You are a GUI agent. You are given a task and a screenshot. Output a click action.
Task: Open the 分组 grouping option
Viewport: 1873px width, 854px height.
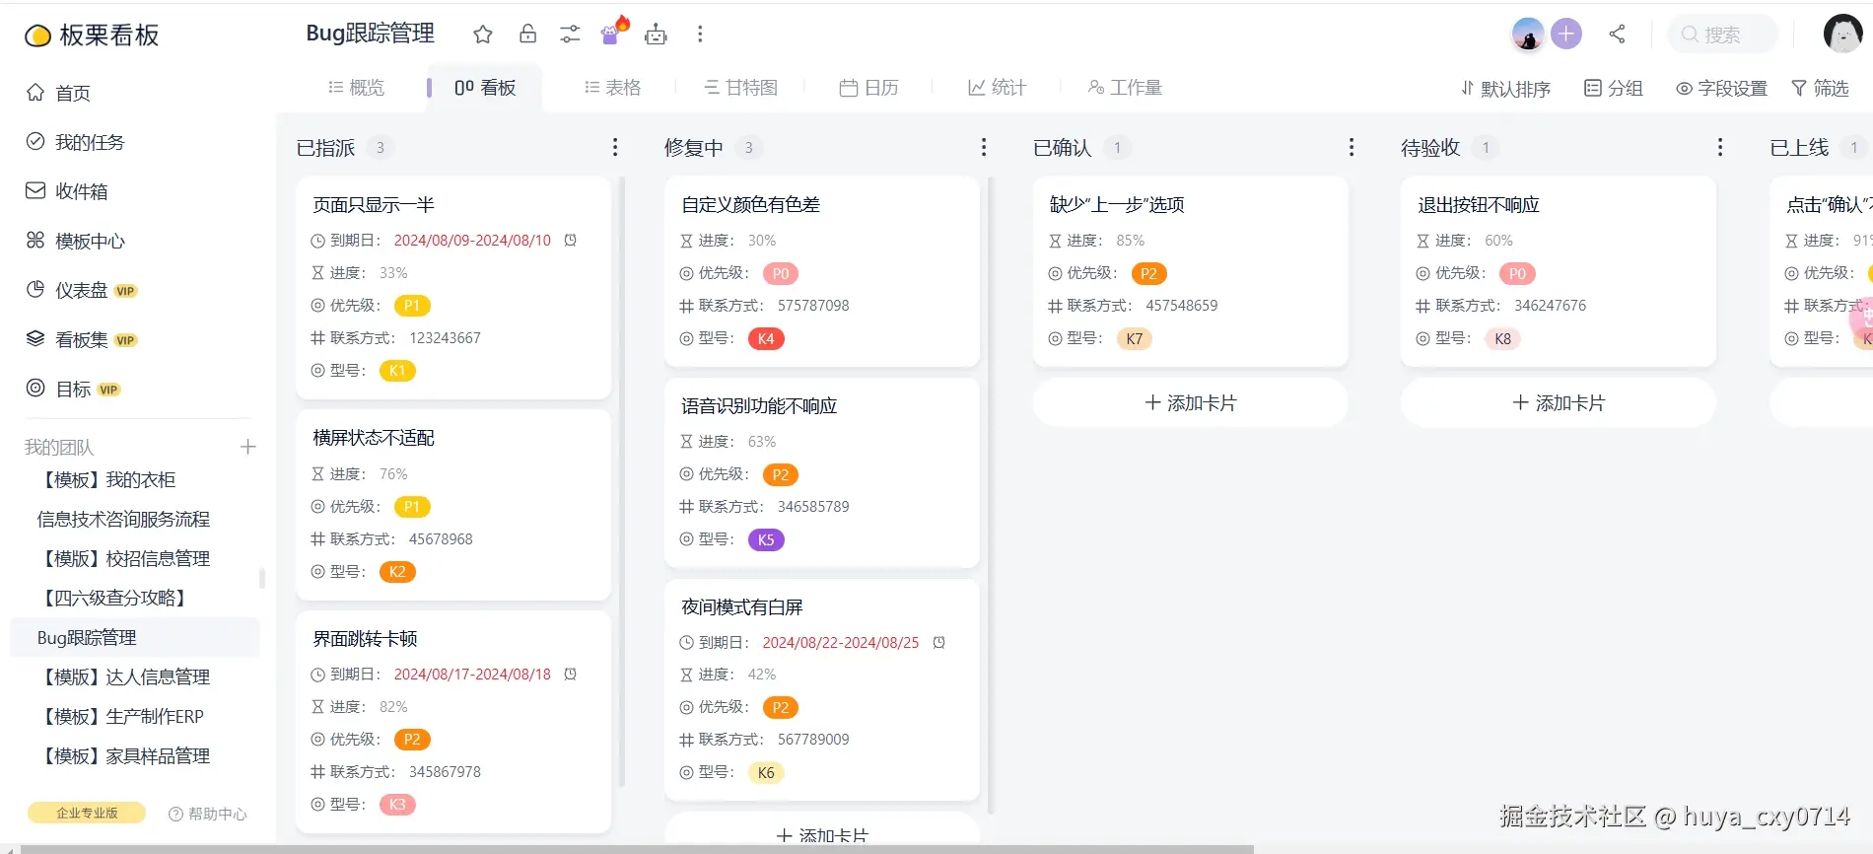(x=1614, y=88)
